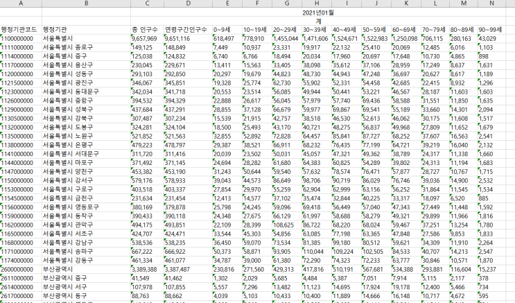Select the '20~29세' header cell

[287, 30]
